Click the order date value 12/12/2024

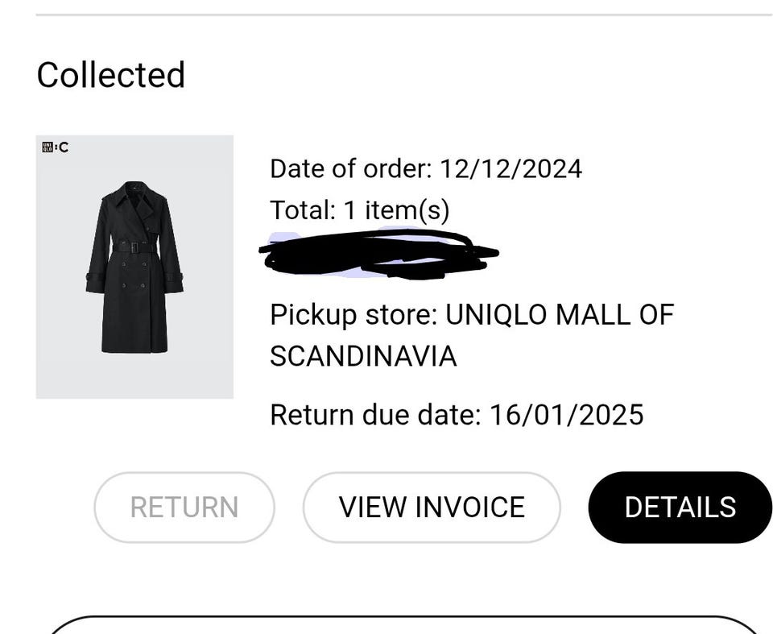(x=511, y=169)
